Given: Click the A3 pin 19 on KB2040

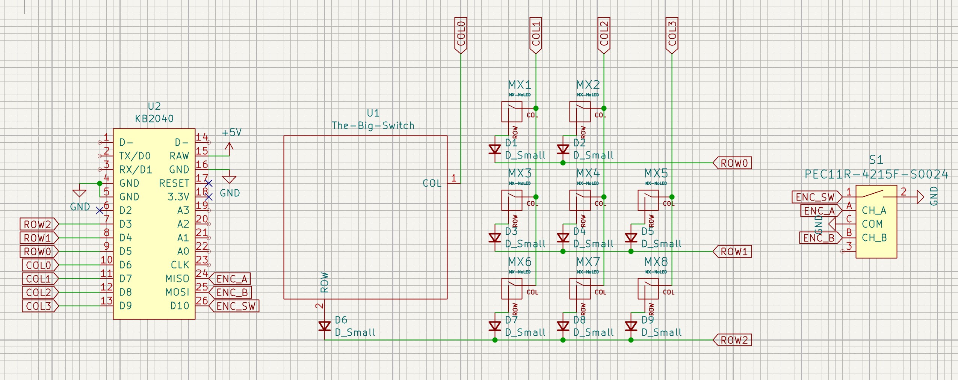Looking at the screenshot, I should pyautogui.click(x=202, y=210).
